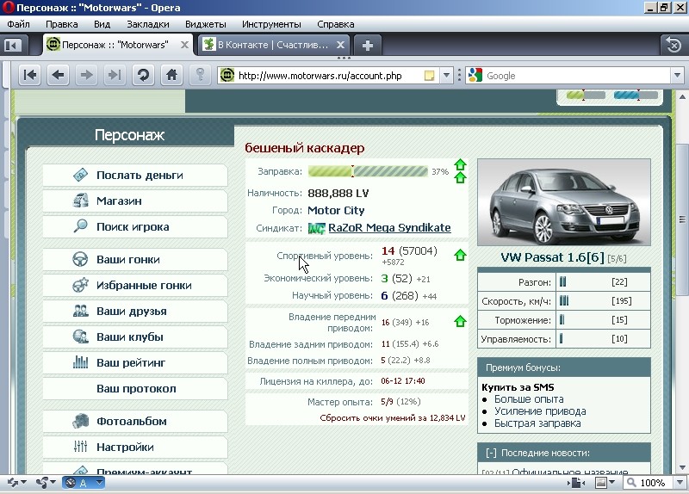
Task: Go back to the previous page
Action: click(x=58, y=75)
